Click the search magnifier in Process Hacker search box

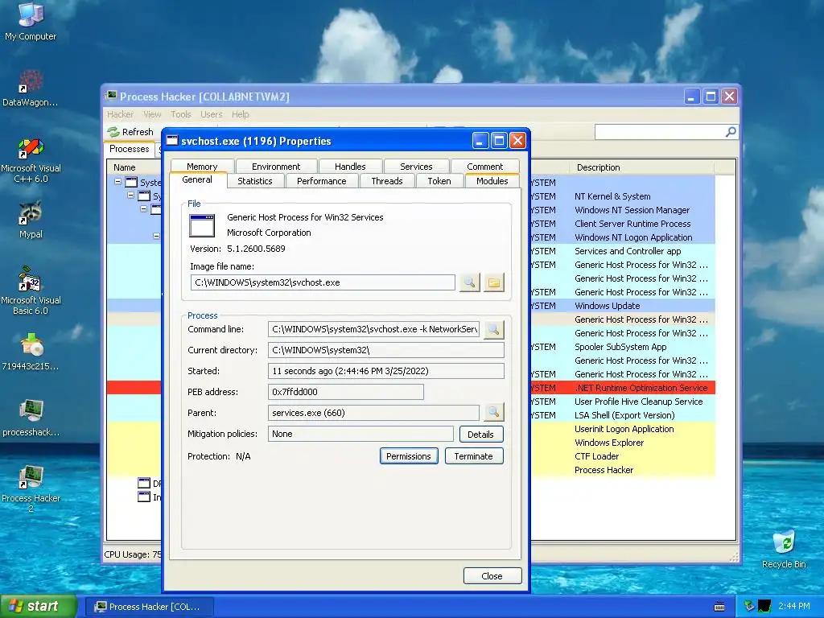731,132
